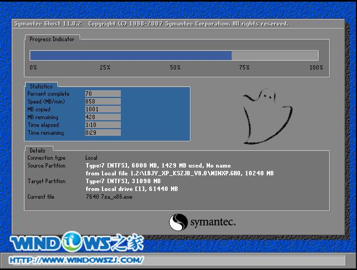
Task: Click the Statistics panel header
Action: tap(41, 86)
